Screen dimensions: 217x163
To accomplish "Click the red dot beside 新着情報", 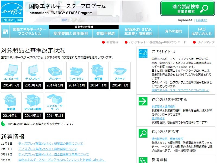I will (x=103, y=42).
